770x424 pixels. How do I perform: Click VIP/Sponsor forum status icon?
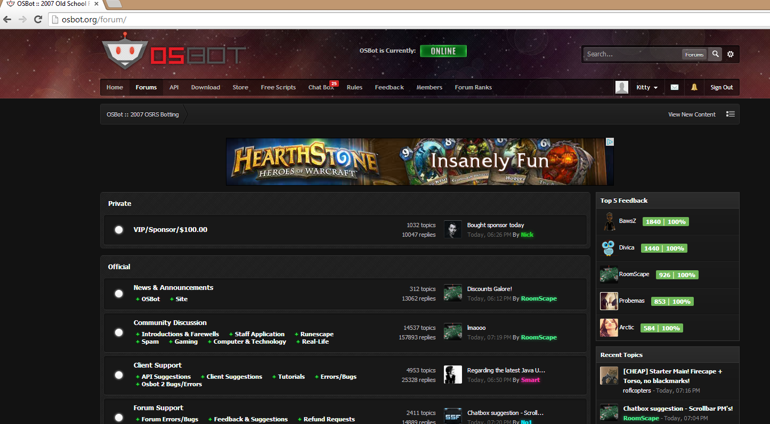point(119,230)
